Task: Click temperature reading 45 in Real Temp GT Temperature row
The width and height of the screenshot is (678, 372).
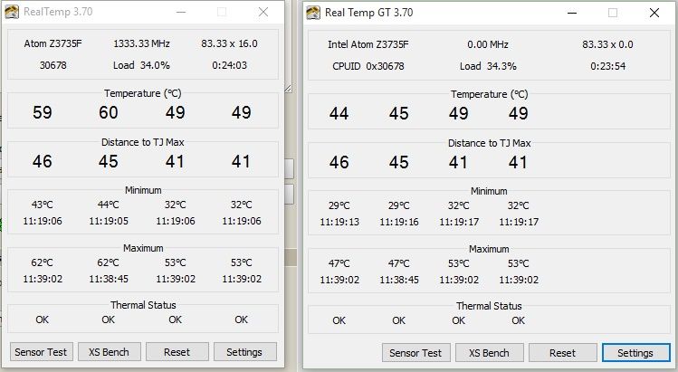Action: point(398,113)
